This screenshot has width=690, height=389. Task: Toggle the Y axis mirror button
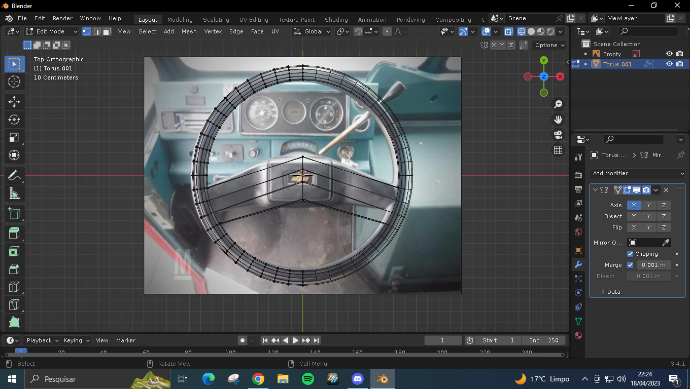(x=648, y=205)
